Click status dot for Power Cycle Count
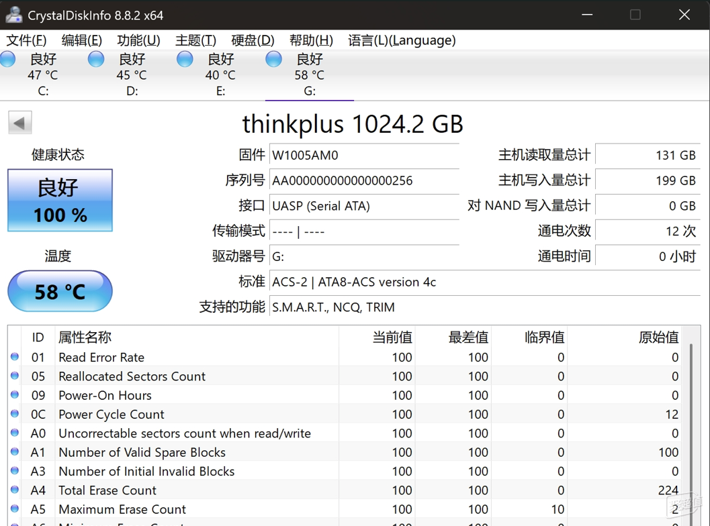 pyautogui.click(x=15, y=414)
